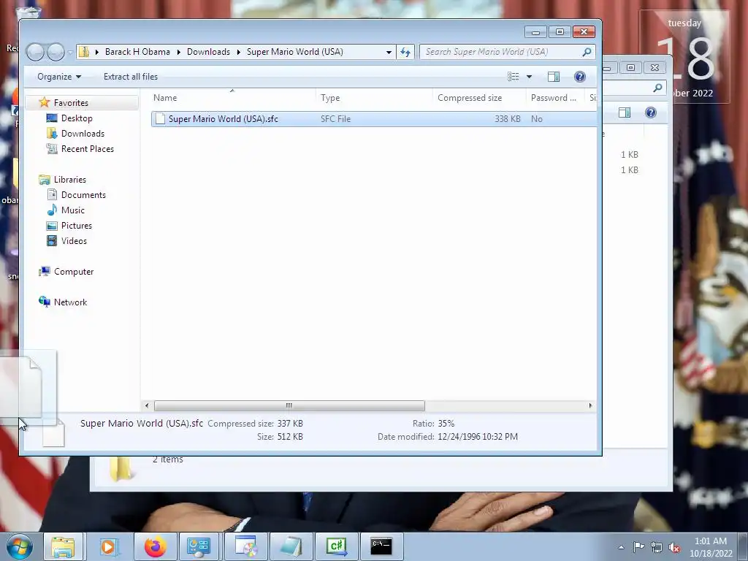
Task: Click the muted volume tray icon
Action: (674, 548)
